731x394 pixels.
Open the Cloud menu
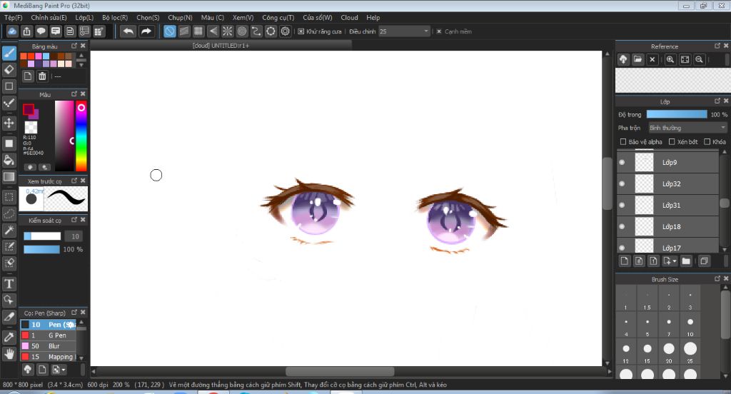tap(349, 17)
